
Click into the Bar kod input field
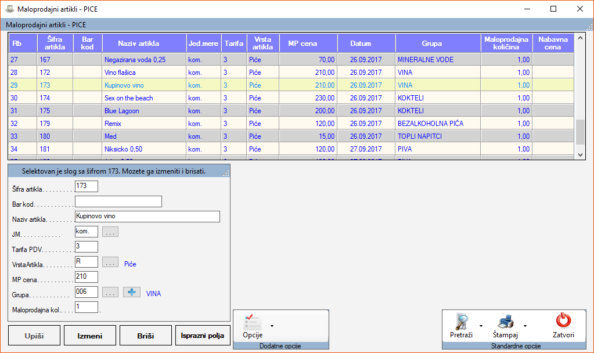point(118,201)
